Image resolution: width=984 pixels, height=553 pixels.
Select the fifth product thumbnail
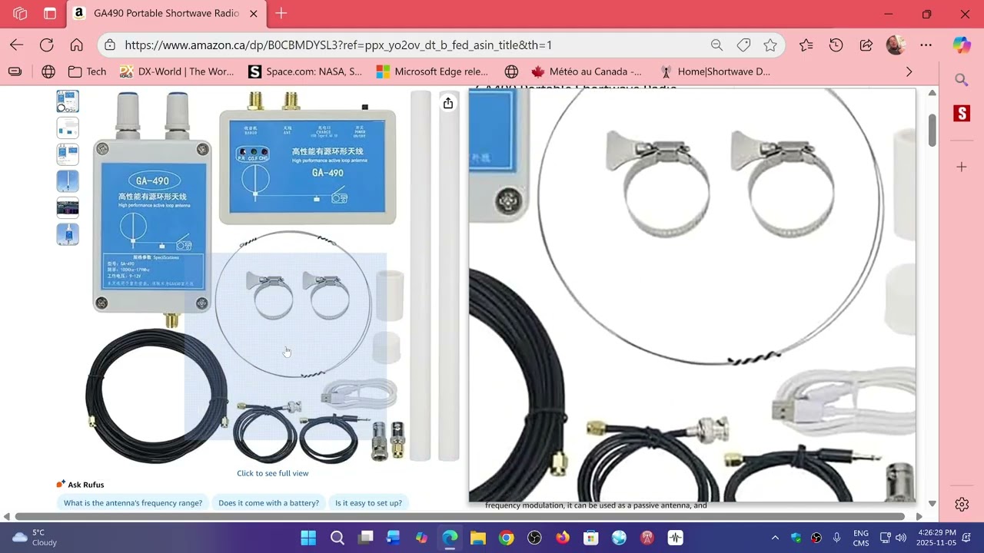tap(68, 207)
